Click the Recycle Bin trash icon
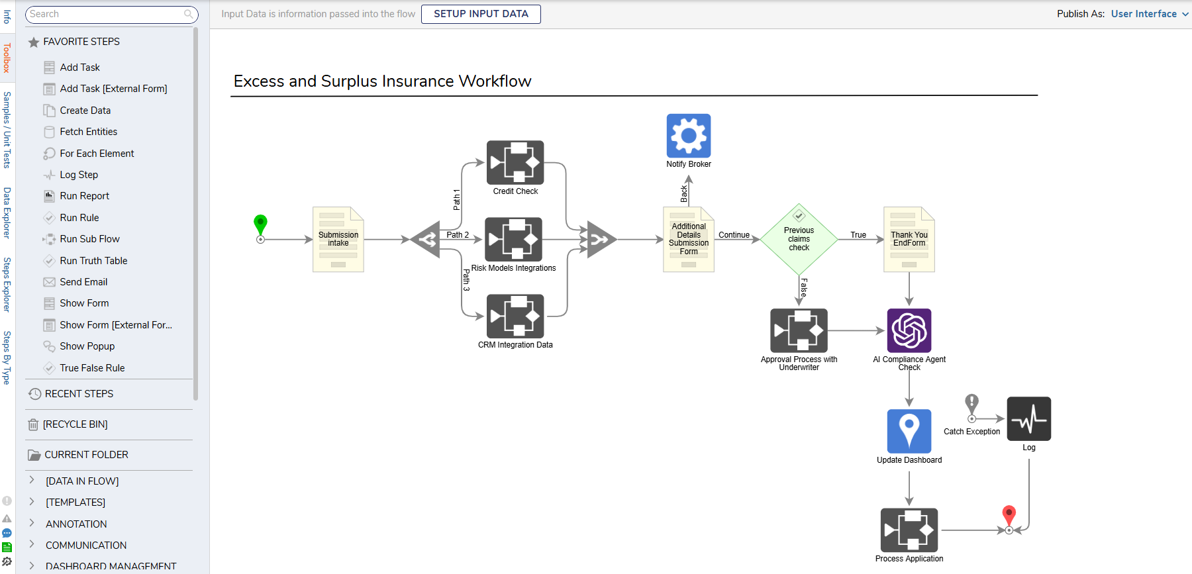The height and width of the screenshot is (574, 1192). click(x=33, y=425)
